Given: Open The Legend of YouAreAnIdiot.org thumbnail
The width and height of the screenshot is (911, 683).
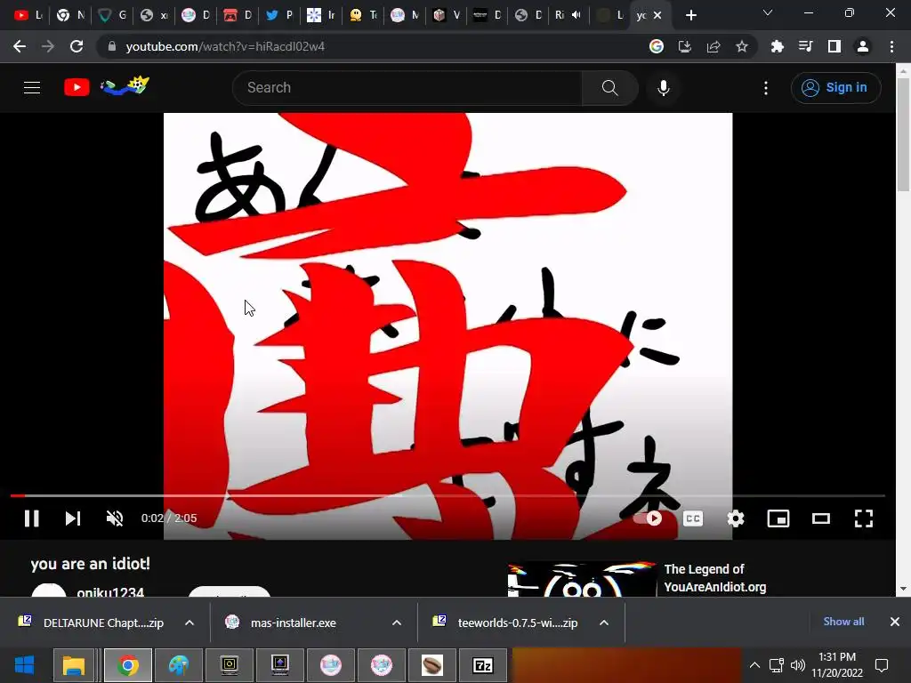Looking at the screenshot, I should coord(582,579).
